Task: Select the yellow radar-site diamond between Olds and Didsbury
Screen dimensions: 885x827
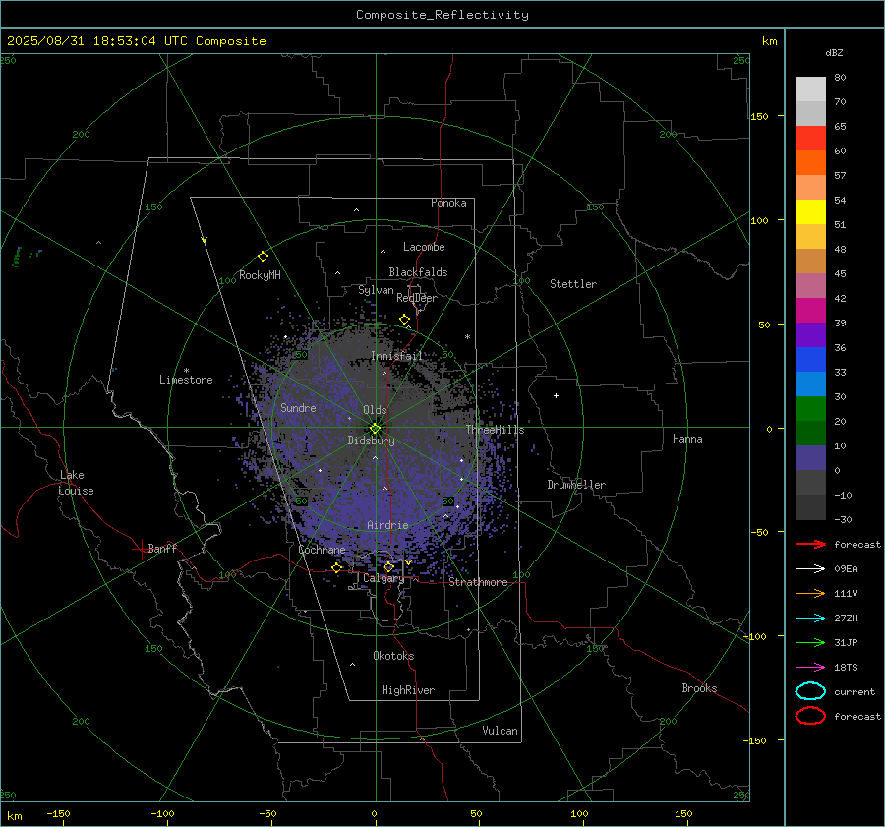Action: pyautogui.click(x=376, y=429)
